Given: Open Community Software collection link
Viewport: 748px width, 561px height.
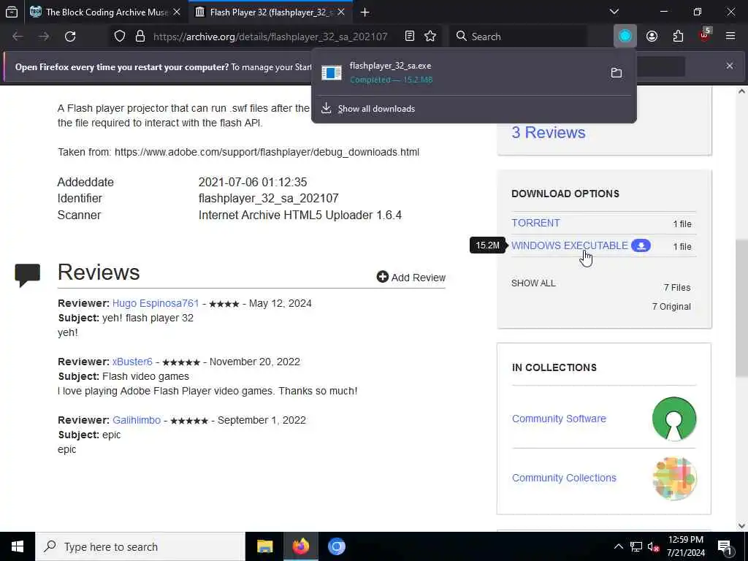Looking at the screenshot, I should (x=559, y=419).
